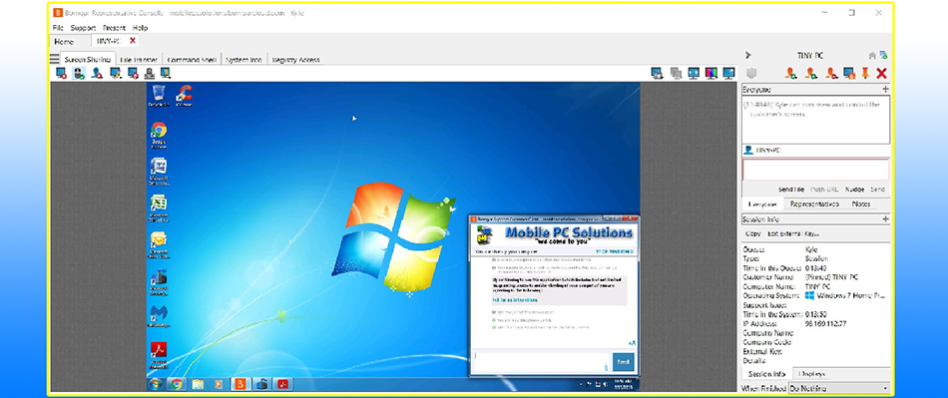Click the console chat message input box
948x398 pixels.
(816, 170)
